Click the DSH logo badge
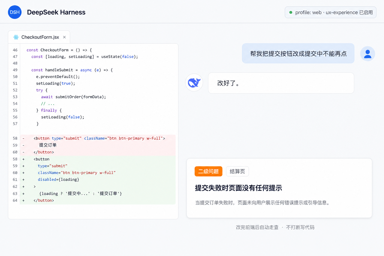The height and width of the screenshot is (256, 384). pyautogui.click(x=15, y=12)
